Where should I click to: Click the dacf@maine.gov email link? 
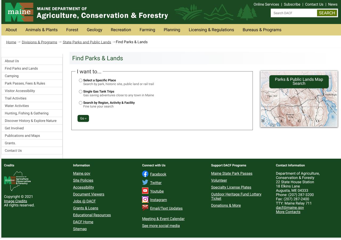click(290, 207)
